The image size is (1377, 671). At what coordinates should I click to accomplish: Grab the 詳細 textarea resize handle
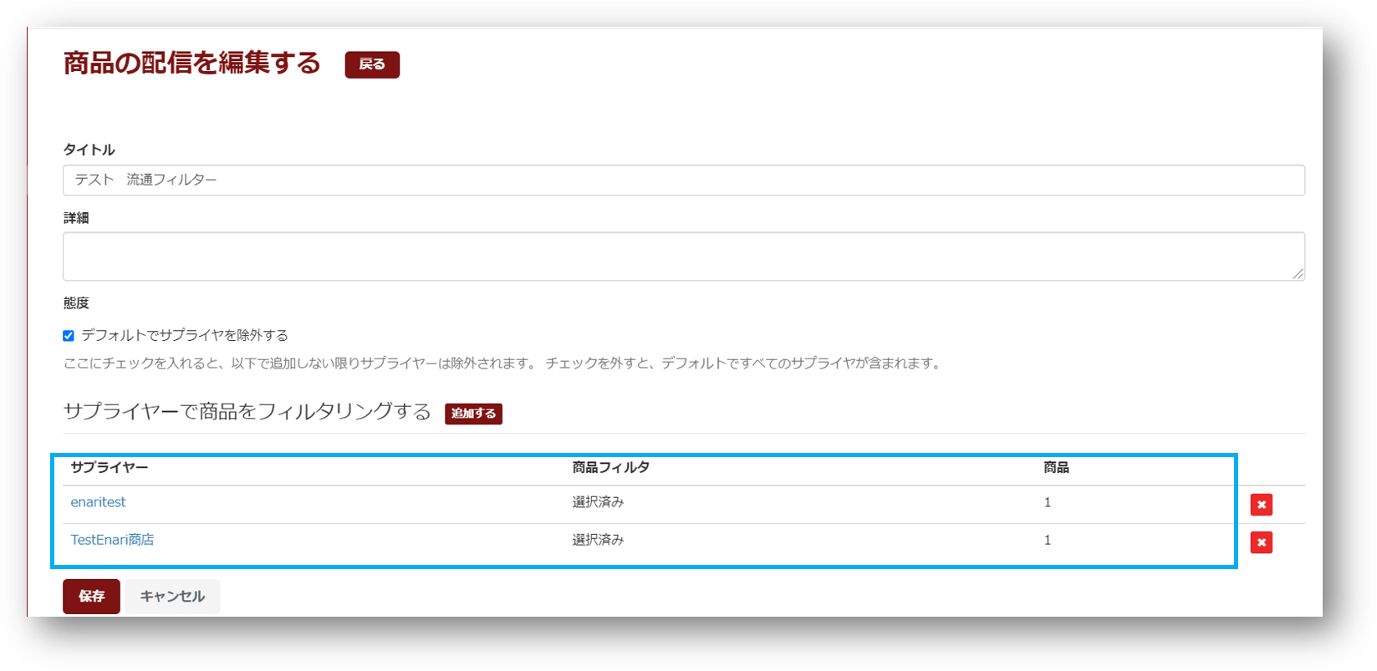point(1297,273)
